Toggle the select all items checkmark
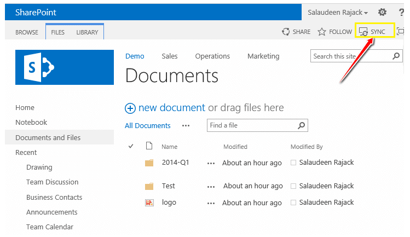 tap(131, 146)
